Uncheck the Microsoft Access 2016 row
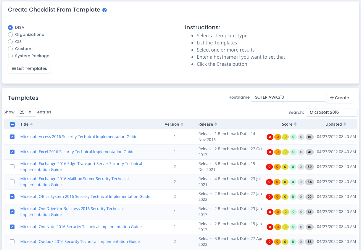Viewport: 361px width, 250px height. click(x=12, y=137)
